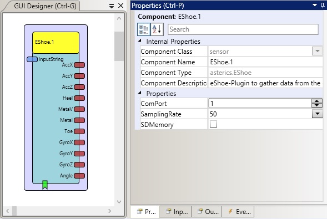
Task: Click designer horizontal scrollbar right arrow
Action: tap(110, 211)
